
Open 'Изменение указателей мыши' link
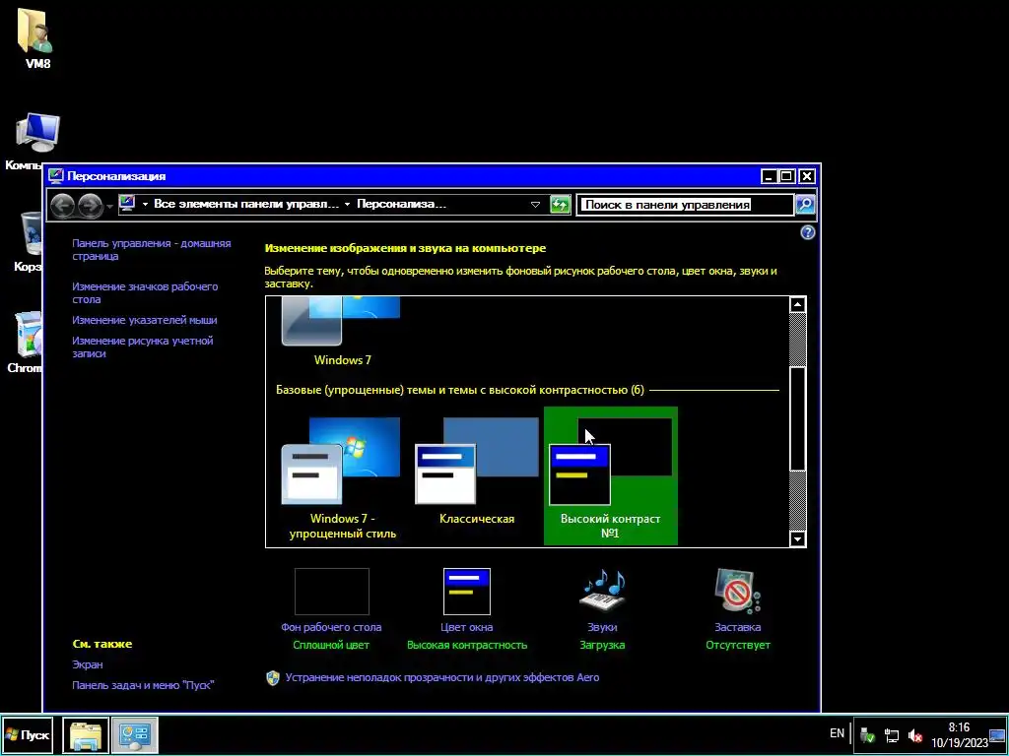(144, 320)
